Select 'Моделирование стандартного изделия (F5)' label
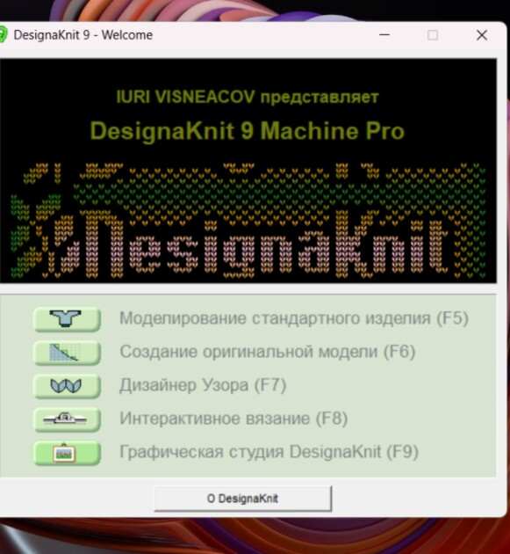Screen dimensions: 510x554 pos(294,318)
